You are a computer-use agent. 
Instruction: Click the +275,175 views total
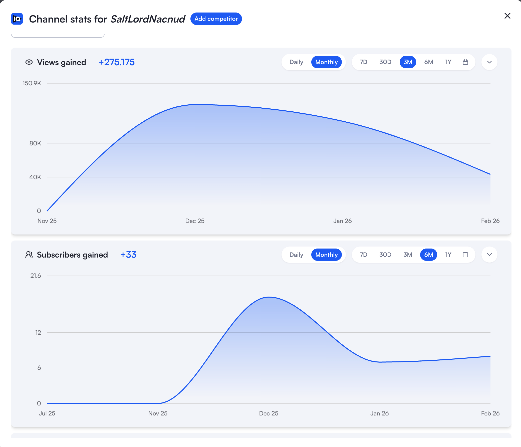click(x=116, y=62)
